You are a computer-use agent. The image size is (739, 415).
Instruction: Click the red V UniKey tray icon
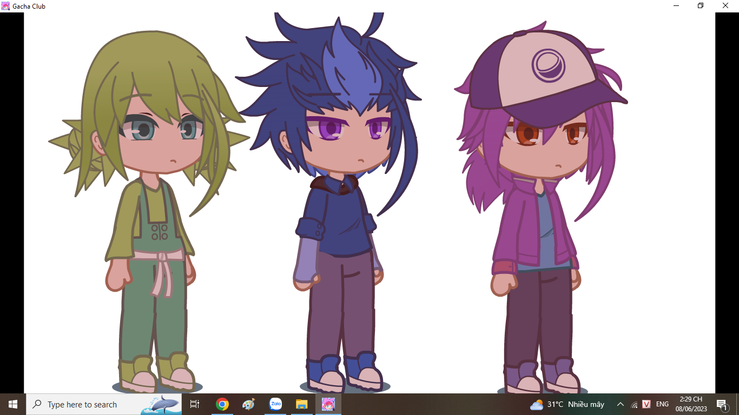646,404
